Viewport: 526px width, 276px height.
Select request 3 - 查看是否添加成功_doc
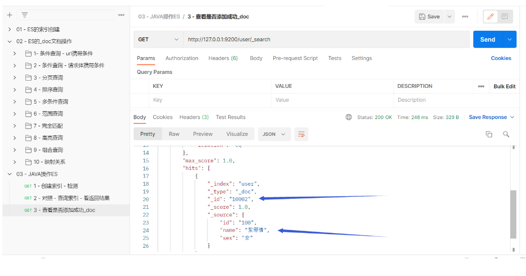point(66,210)
